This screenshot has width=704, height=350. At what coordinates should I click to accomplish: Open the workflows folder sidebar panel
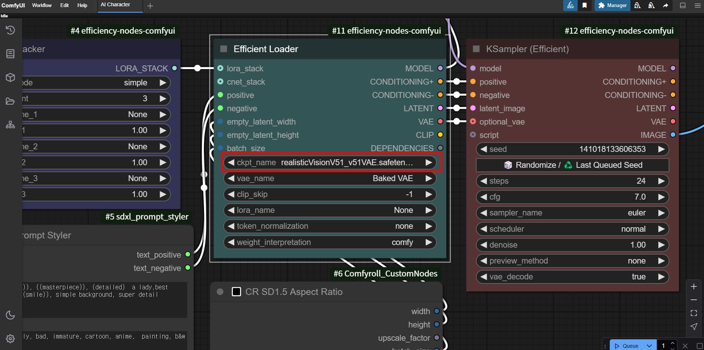[10, 101]
